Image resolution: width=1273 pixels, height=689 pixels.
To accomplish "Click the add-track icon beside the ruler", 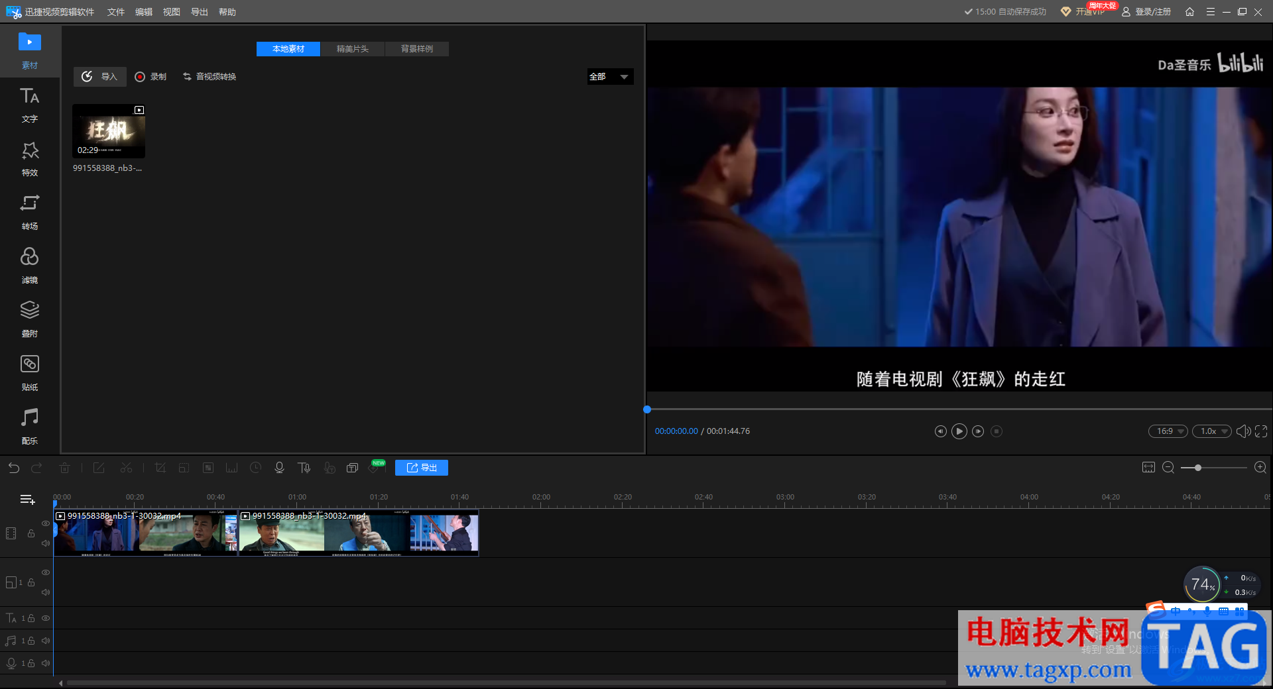I will [x=27, y=500].
